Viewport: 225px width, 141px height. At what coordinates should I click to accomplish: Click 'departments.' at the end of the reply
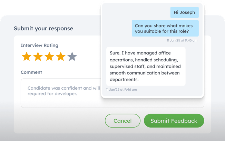coord(124,79)
